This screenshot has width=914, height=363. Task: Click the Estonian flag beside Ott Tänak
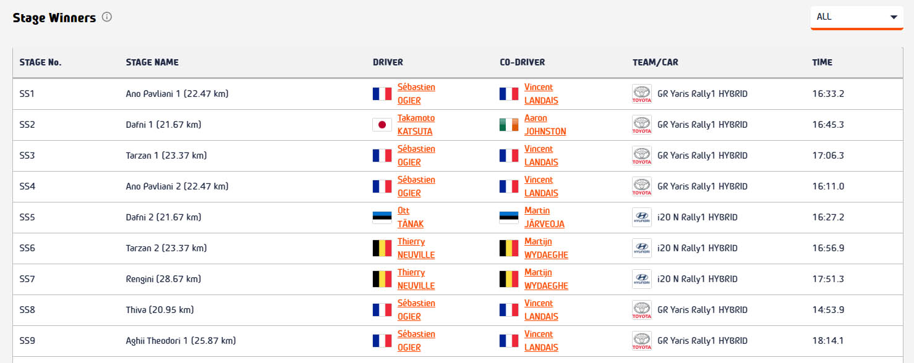pos(382,217)
